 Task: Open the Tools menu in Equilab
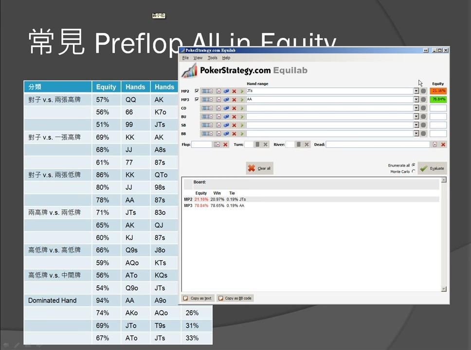(212, 57)
